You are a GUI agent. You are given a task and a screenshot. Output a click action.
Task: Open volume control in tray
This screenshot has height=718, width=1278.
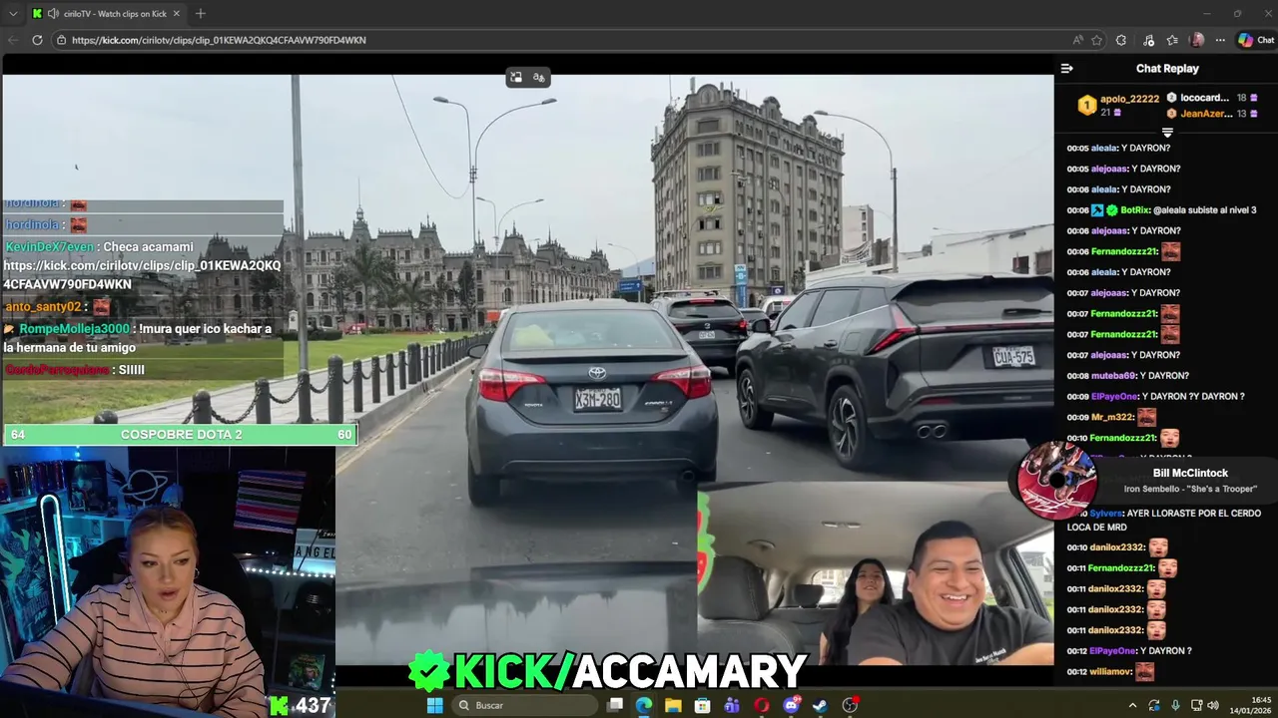1213,705
